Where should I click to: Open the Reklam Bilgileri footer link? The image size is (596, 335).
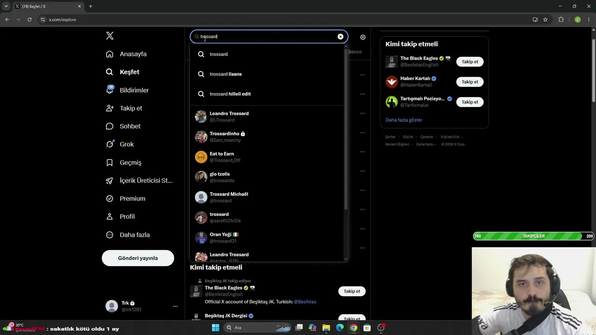(x=397, y=144)
